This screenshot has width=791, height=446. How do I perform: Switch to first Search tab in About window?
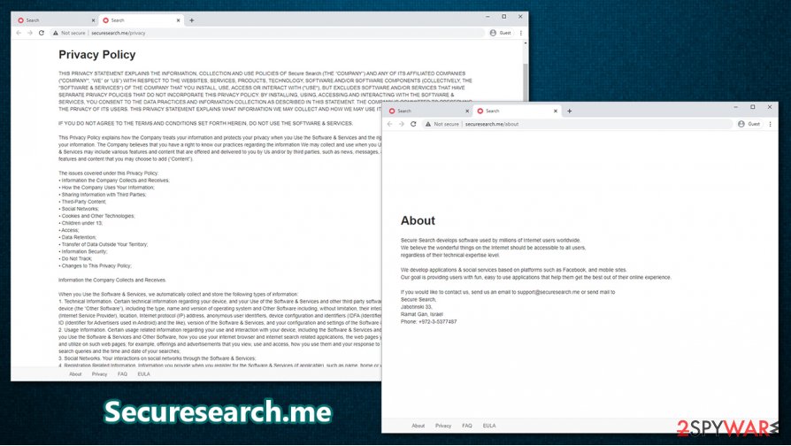427,111
